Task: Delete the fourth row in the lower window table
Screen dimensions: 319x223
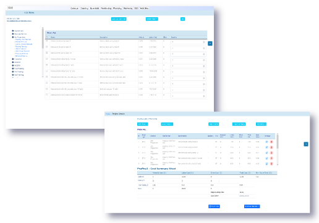Action: tap(271, 158)
